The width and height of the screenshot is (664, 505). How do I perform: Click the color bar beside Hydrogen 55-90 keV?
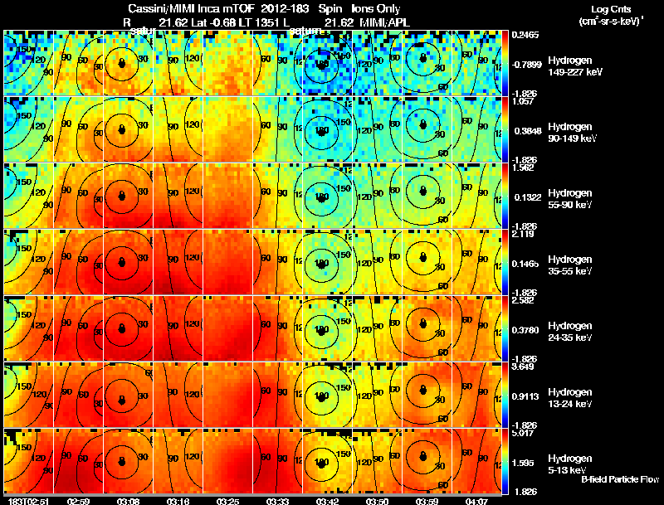505,196
